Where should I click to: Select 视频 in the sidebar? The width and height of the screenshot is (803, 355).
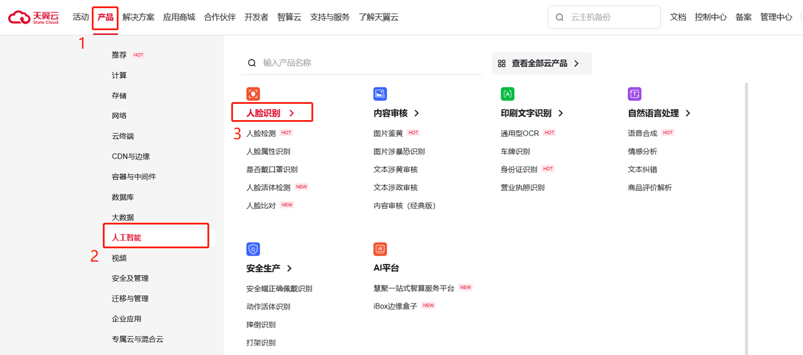pos(119,258)
